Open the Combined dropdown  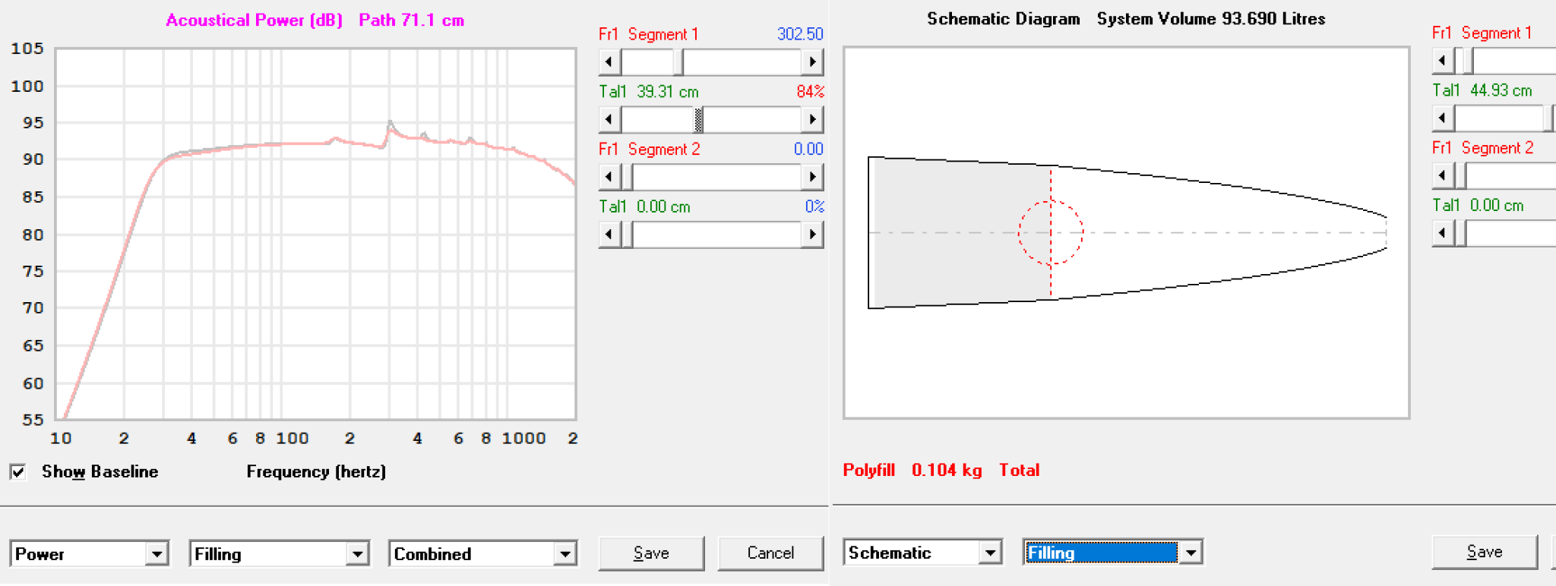(x=565, y=554)
